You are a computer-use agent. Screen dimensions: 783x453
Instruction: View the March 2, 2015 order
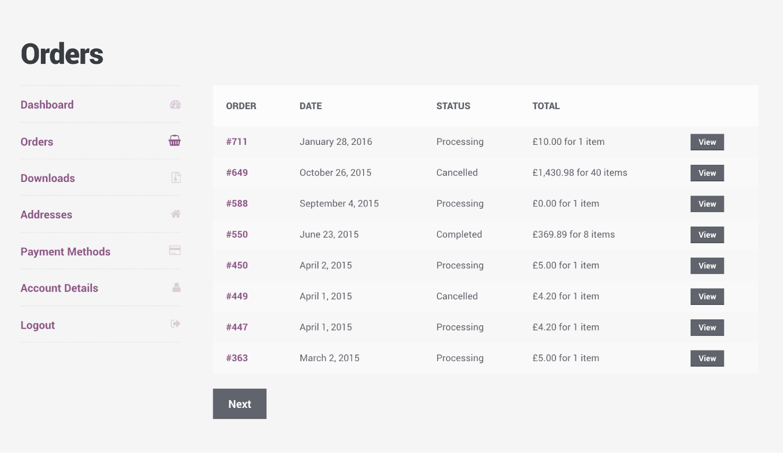[x=707, y=358]
